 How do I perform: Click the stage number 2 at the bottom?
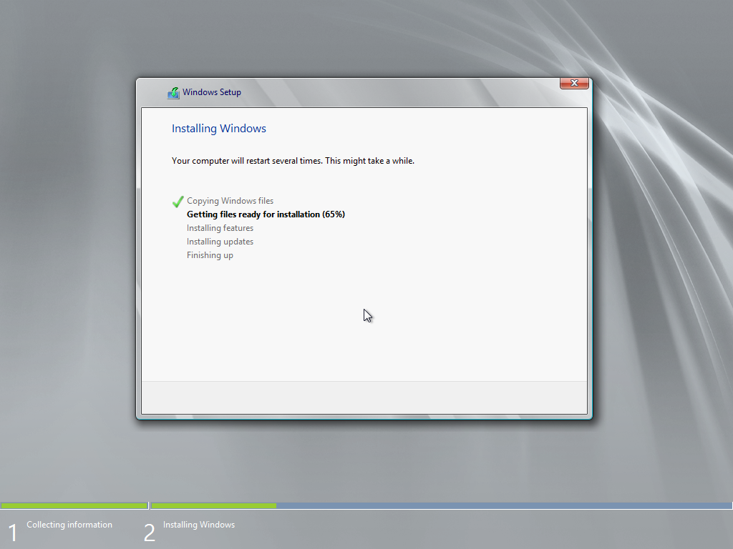tap(149, 533)
